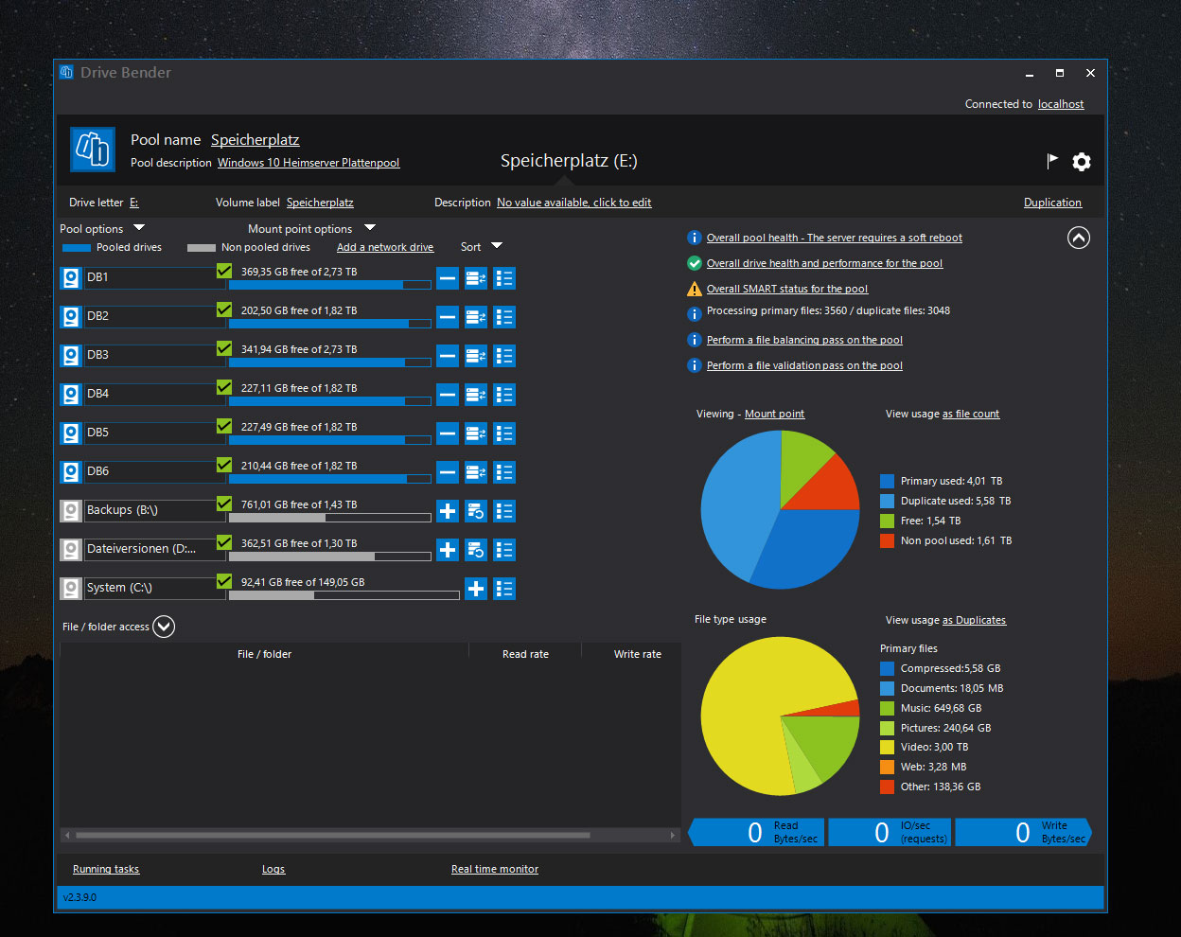Click the DB1 hard drive icon
Viewport: 1181px width, 937px height.
pyautogui.click(x=71, y=278)
